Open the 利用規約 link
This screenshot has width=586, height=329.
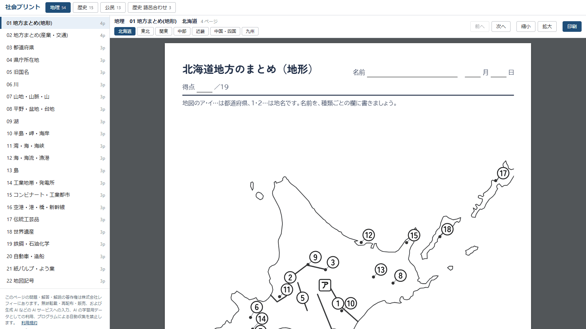pyautogui.click(x=29, y=323)
